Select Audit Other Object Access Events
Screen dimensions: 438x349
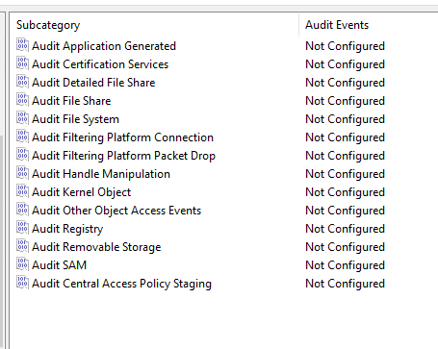(x=116, y=211)
